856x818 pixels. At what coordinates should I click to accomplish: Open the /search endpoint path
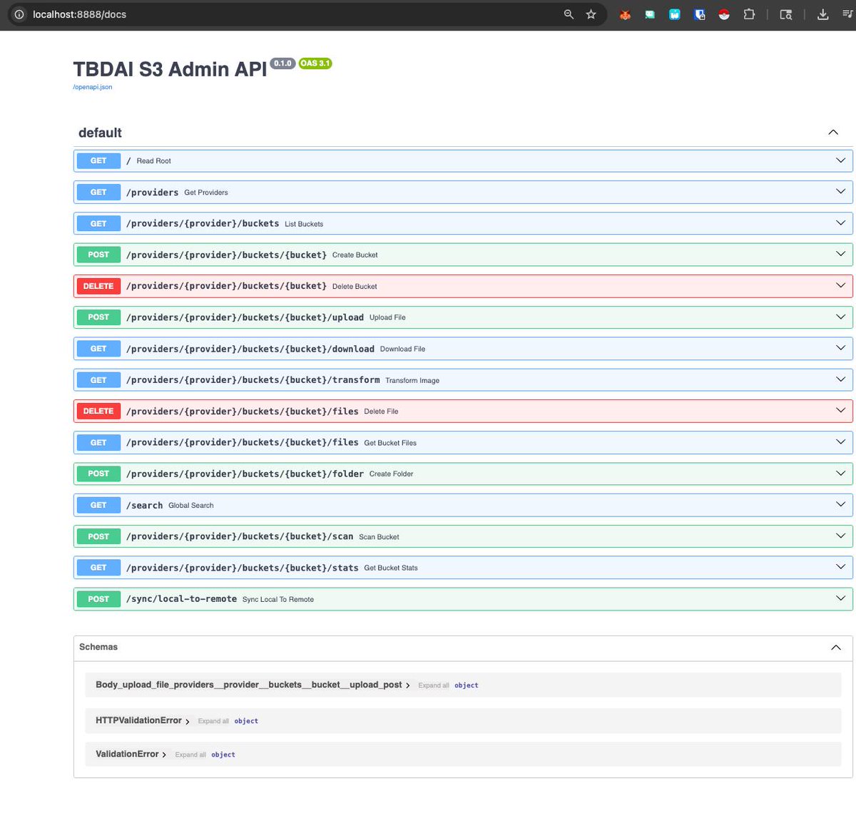click(x=144, y=505)
